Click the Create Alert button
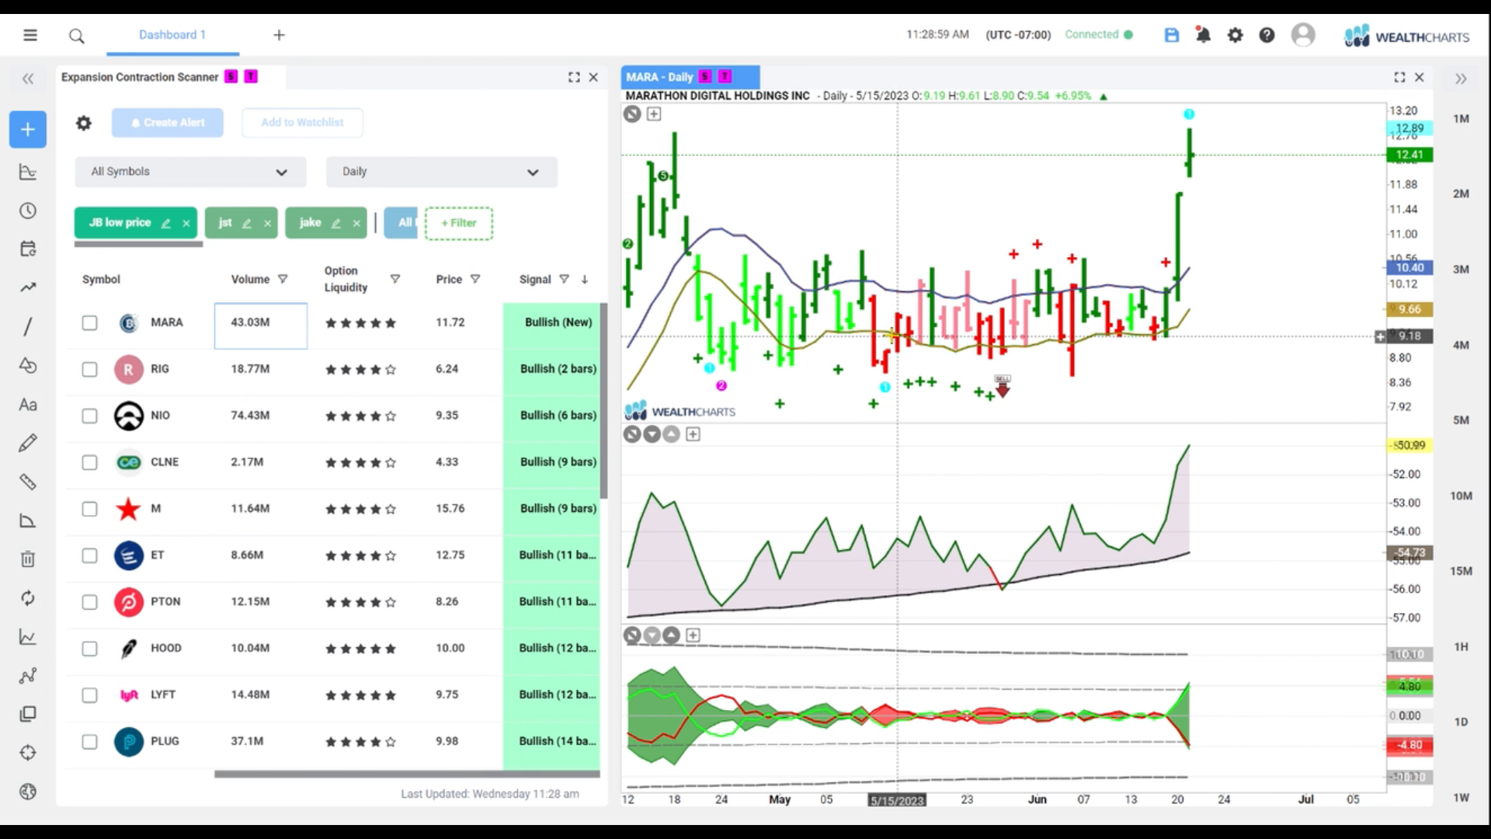 click(x=168, y=123)
